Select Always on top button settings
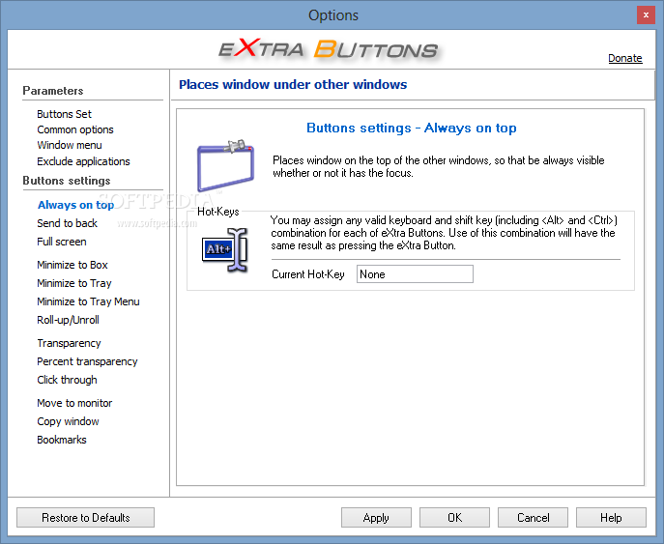Image resolution: width=664 pixels, height=544 pixels. point(75,205)
